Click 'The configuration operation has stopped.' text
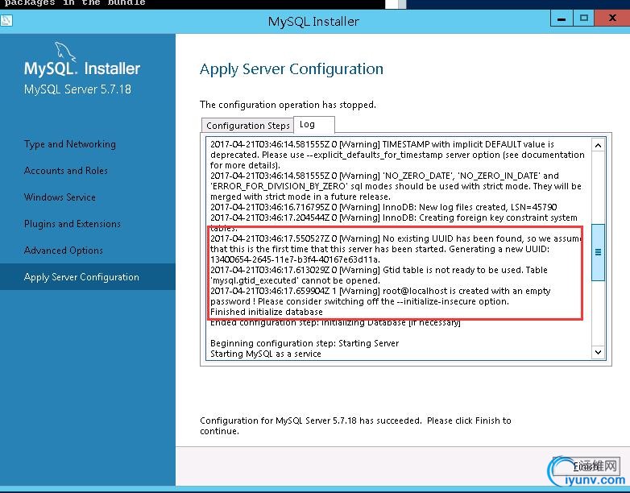The width and height of the screenshot is (630, 493). click(288, 105)
